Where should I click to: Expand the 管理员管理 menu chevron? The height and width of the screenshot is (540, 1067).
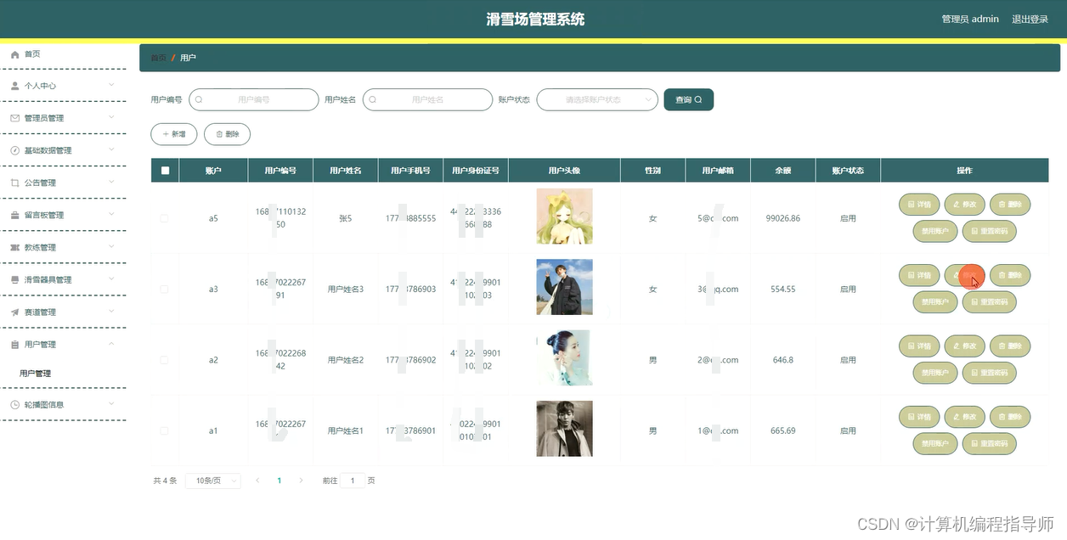(x=111, y=117)
